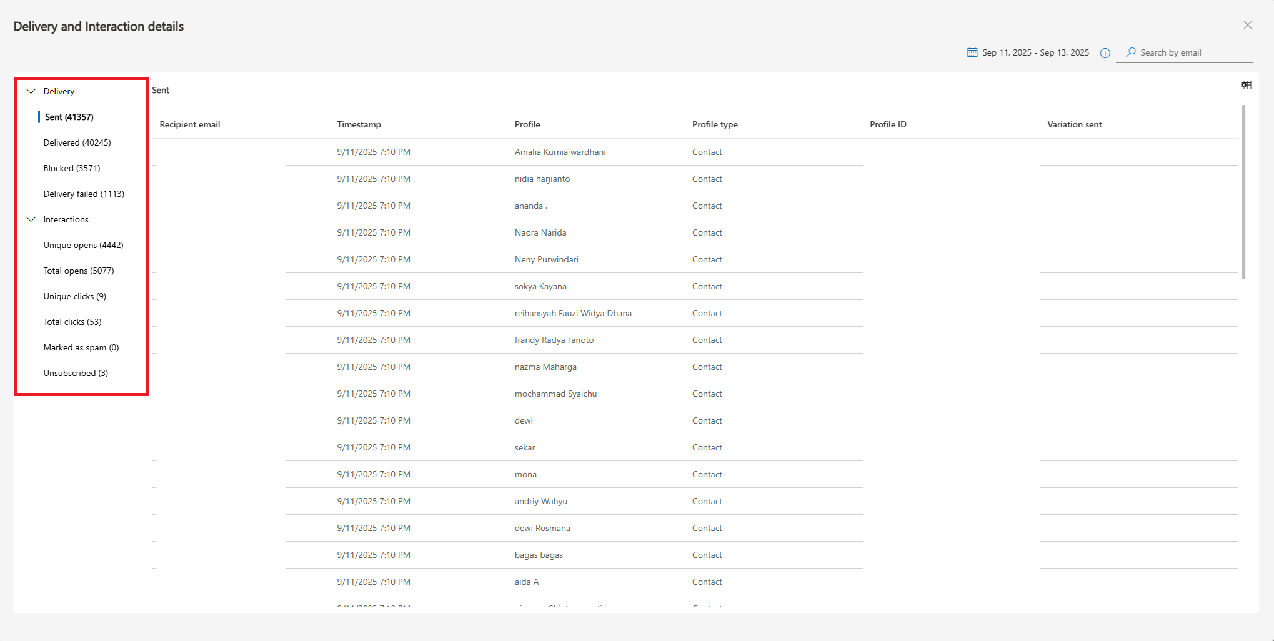Select mochammad Syaichu profile
The image size is (1274, 641).
(x=556, y=394)
